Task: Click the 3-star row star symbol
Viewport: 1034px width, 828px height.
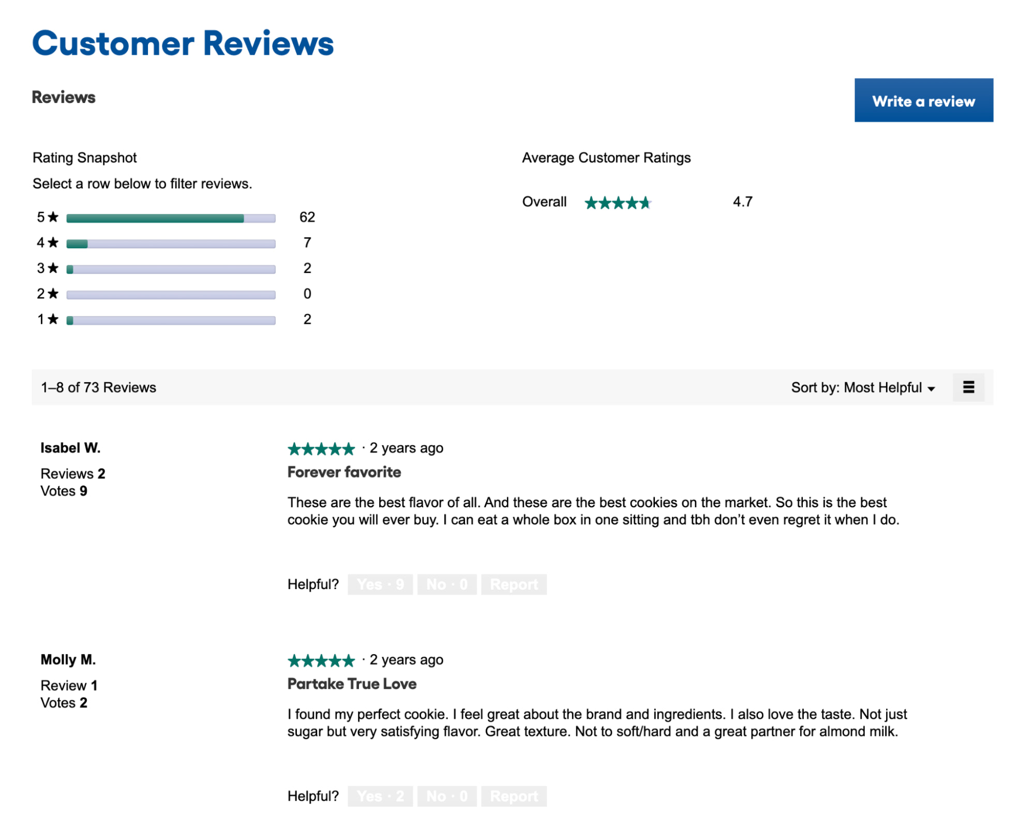Action: pyautogui.click(x=53, y=268)
